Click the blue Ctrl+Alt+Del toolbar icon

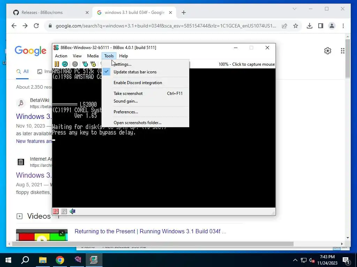coord(85,64)
